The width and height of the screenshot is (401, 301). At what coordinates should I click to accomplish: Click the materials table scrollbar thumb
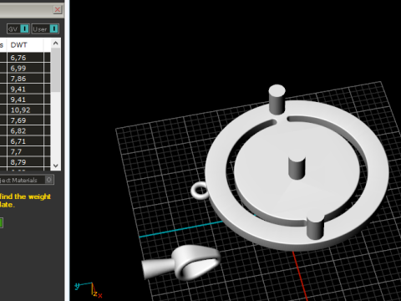56,69
